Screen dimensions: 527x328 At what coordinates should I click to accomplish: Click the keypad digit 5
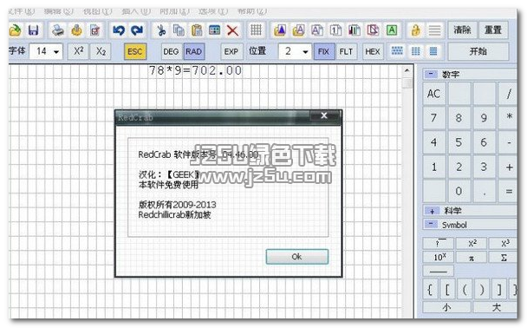pos(459,142)
